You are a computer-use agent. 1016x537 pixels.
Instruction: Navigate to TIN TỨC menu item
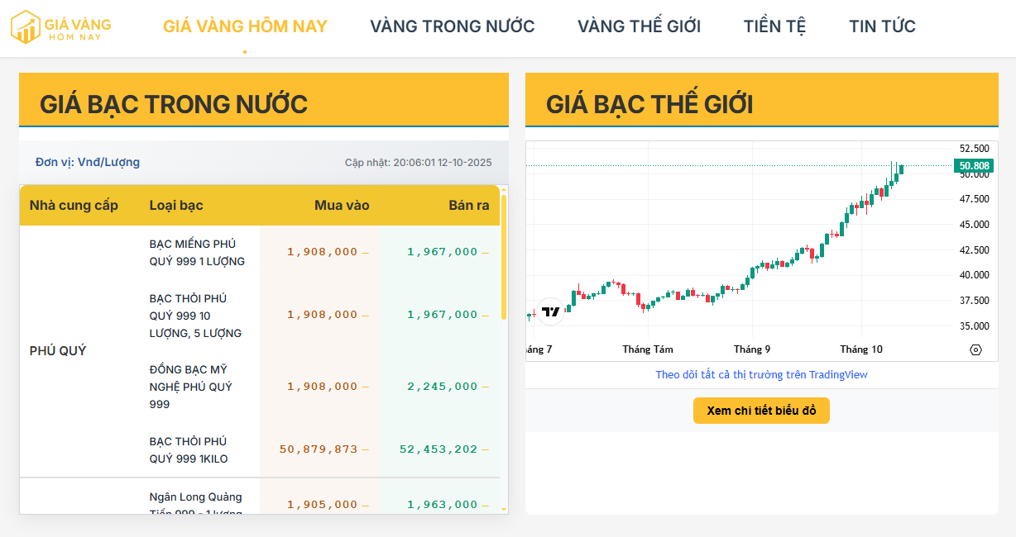pos(882,26)
